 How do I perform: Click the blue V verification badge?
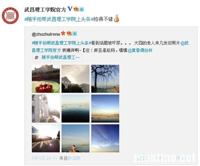coord(70,9)
